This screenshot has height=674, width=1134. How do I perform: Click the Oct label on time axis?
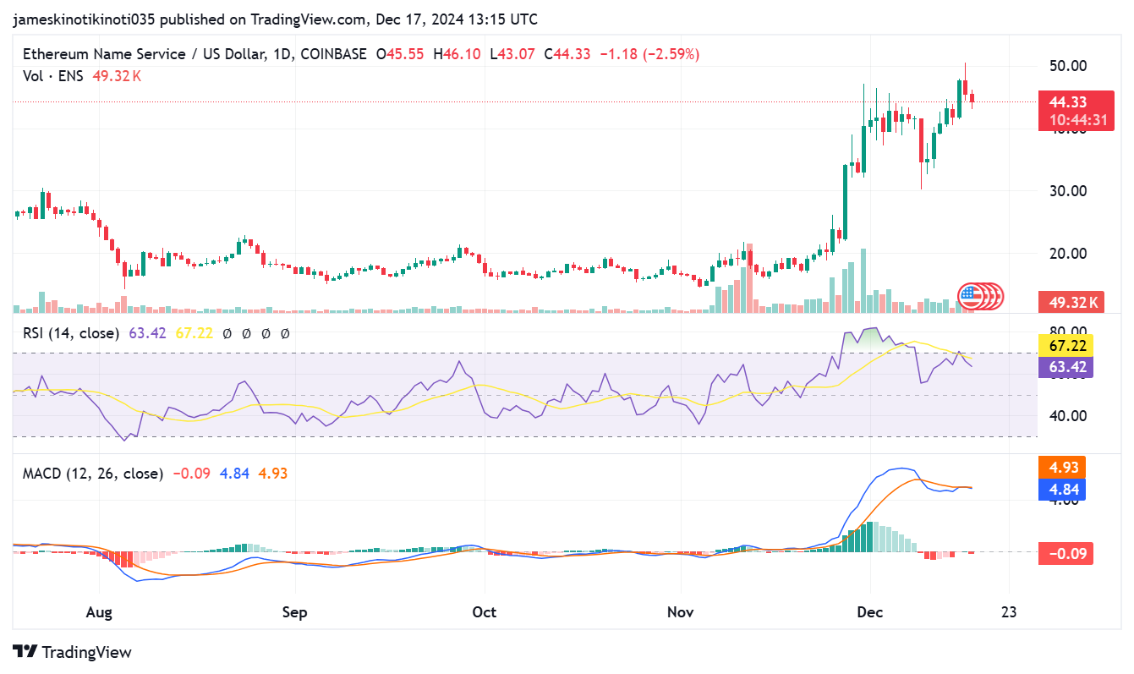pos(485,611)
